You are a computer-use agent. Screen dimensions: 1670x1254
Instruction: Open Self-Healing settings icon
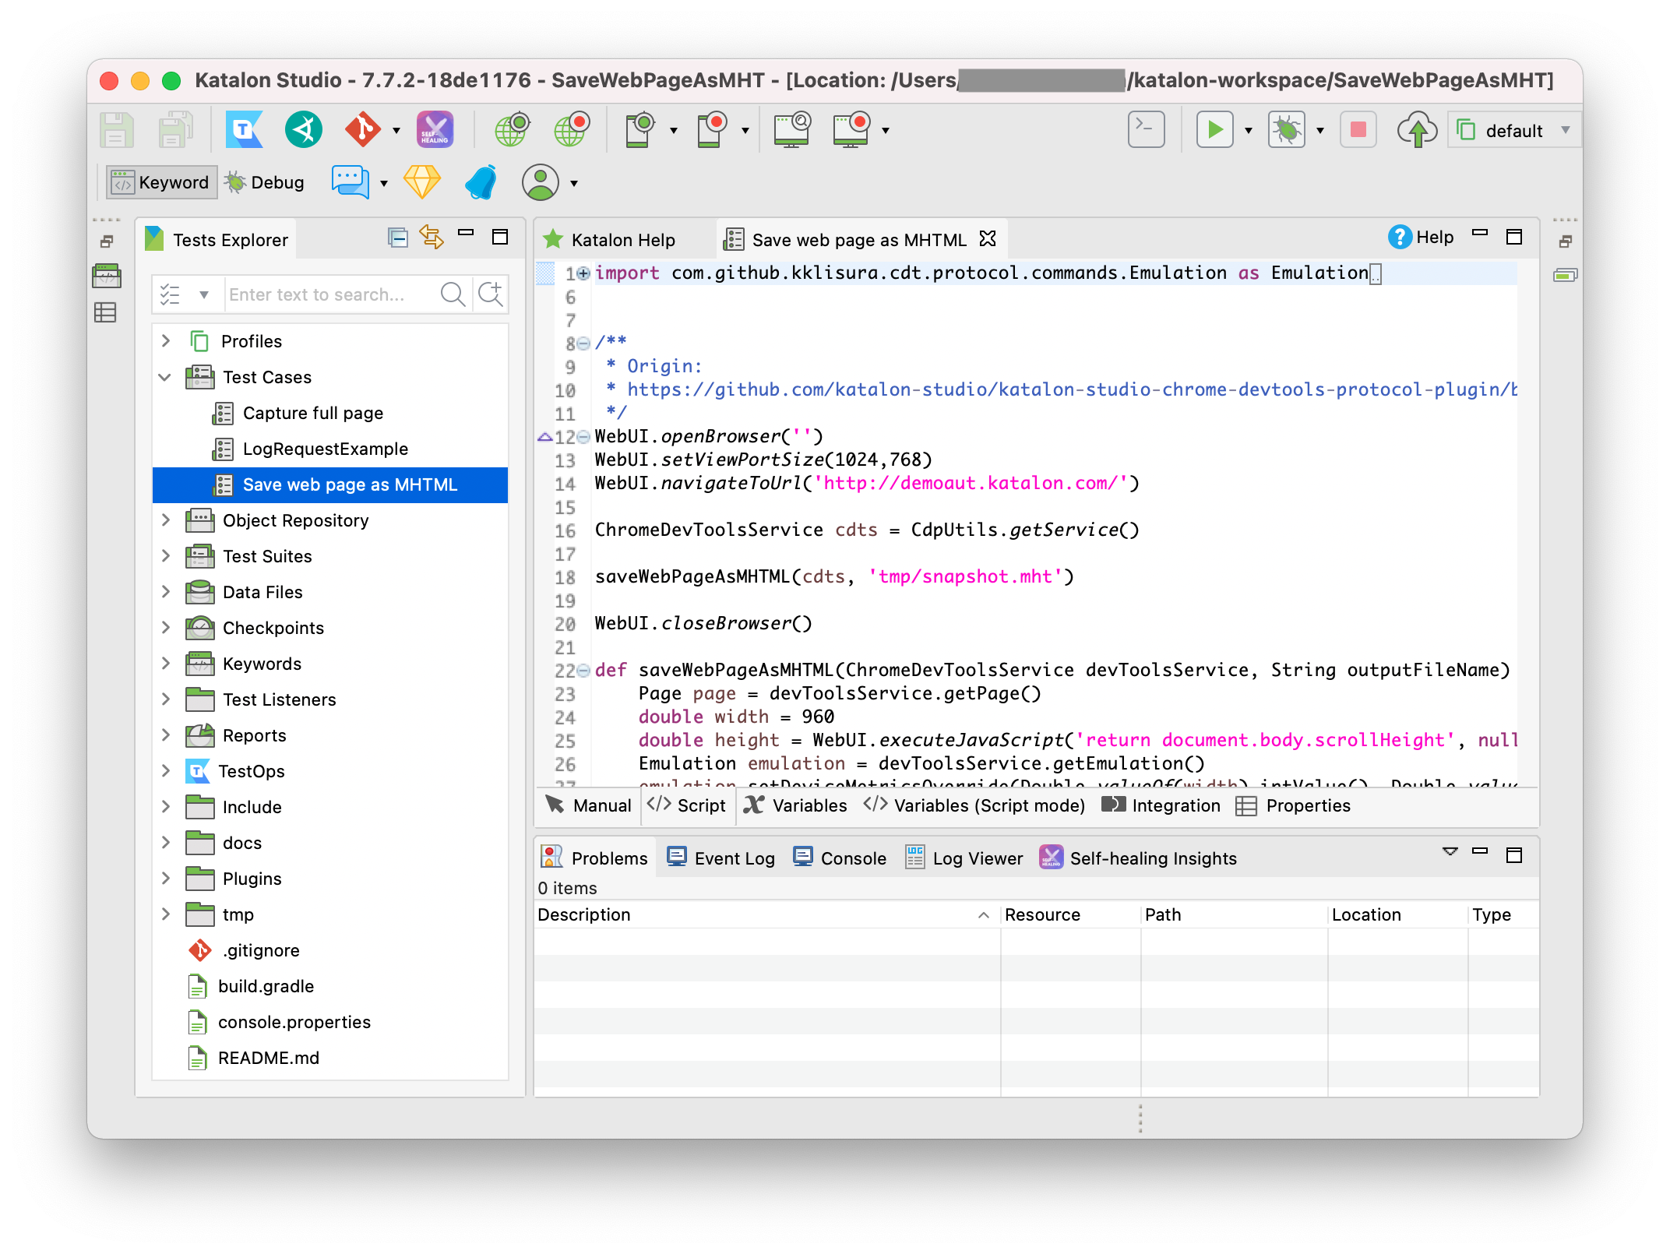coord(434,129)
